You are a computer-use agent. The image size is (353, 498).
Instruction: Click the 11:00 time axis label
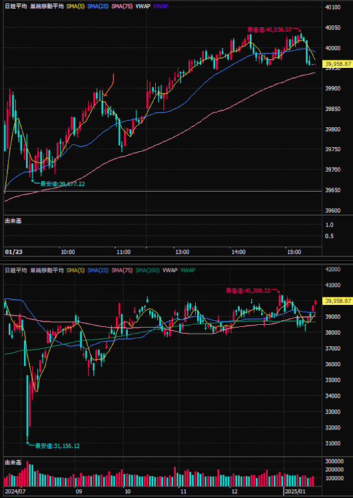click(x=124, y=252)
